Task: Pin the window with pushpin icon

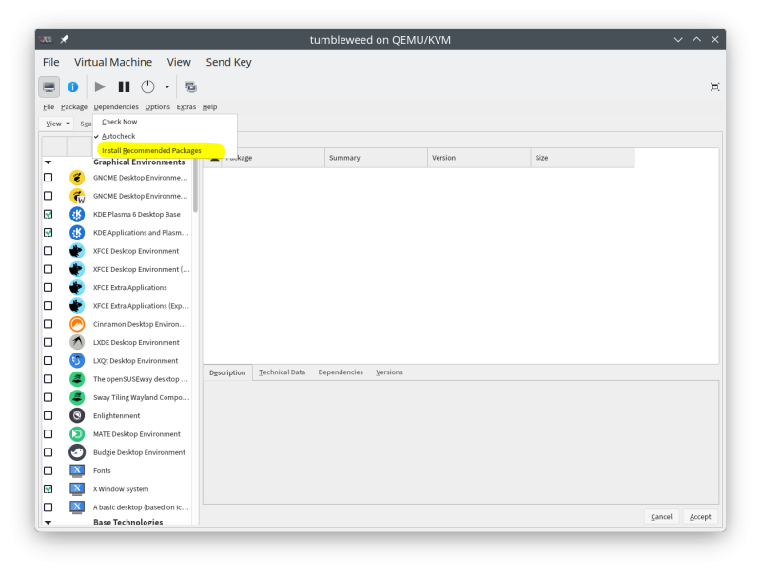Action: (x=64, y=39)
